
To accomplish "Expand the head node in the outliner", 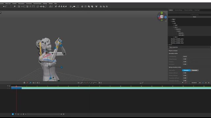I will pos(174,25).
